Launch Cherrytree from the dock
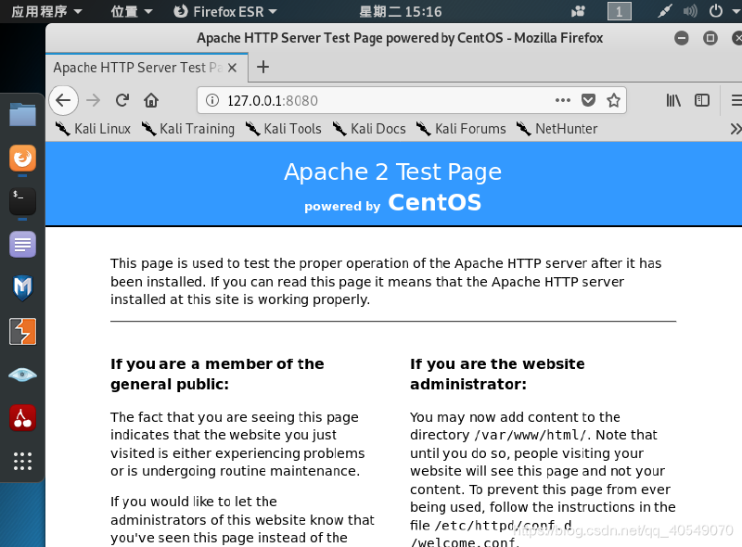The width and height of the screenshot is (742, 547). pos(22,418)
